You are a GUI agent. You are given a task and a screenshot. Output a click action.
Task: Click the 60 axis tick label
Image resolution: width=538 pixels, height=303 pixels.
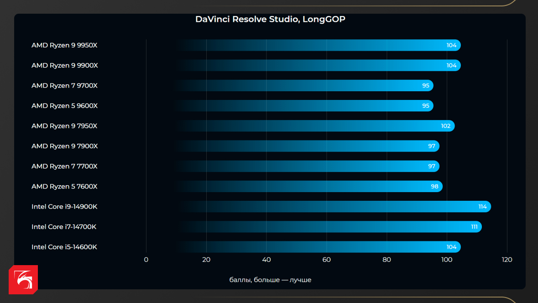coord(327,260)
